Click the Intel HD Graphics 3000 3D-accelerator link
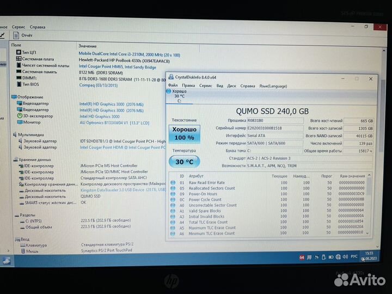The image size is (392, 294). point(100,117)
